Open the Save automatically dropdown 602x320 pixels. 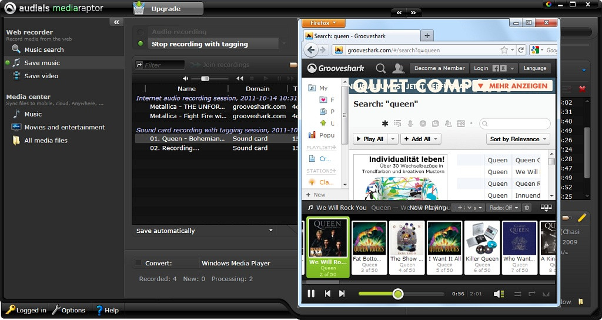point(204,231)
